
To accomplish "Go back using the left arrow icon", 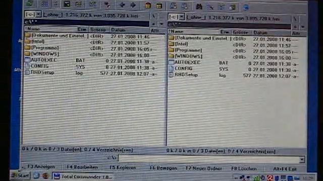I will (122, 5).
